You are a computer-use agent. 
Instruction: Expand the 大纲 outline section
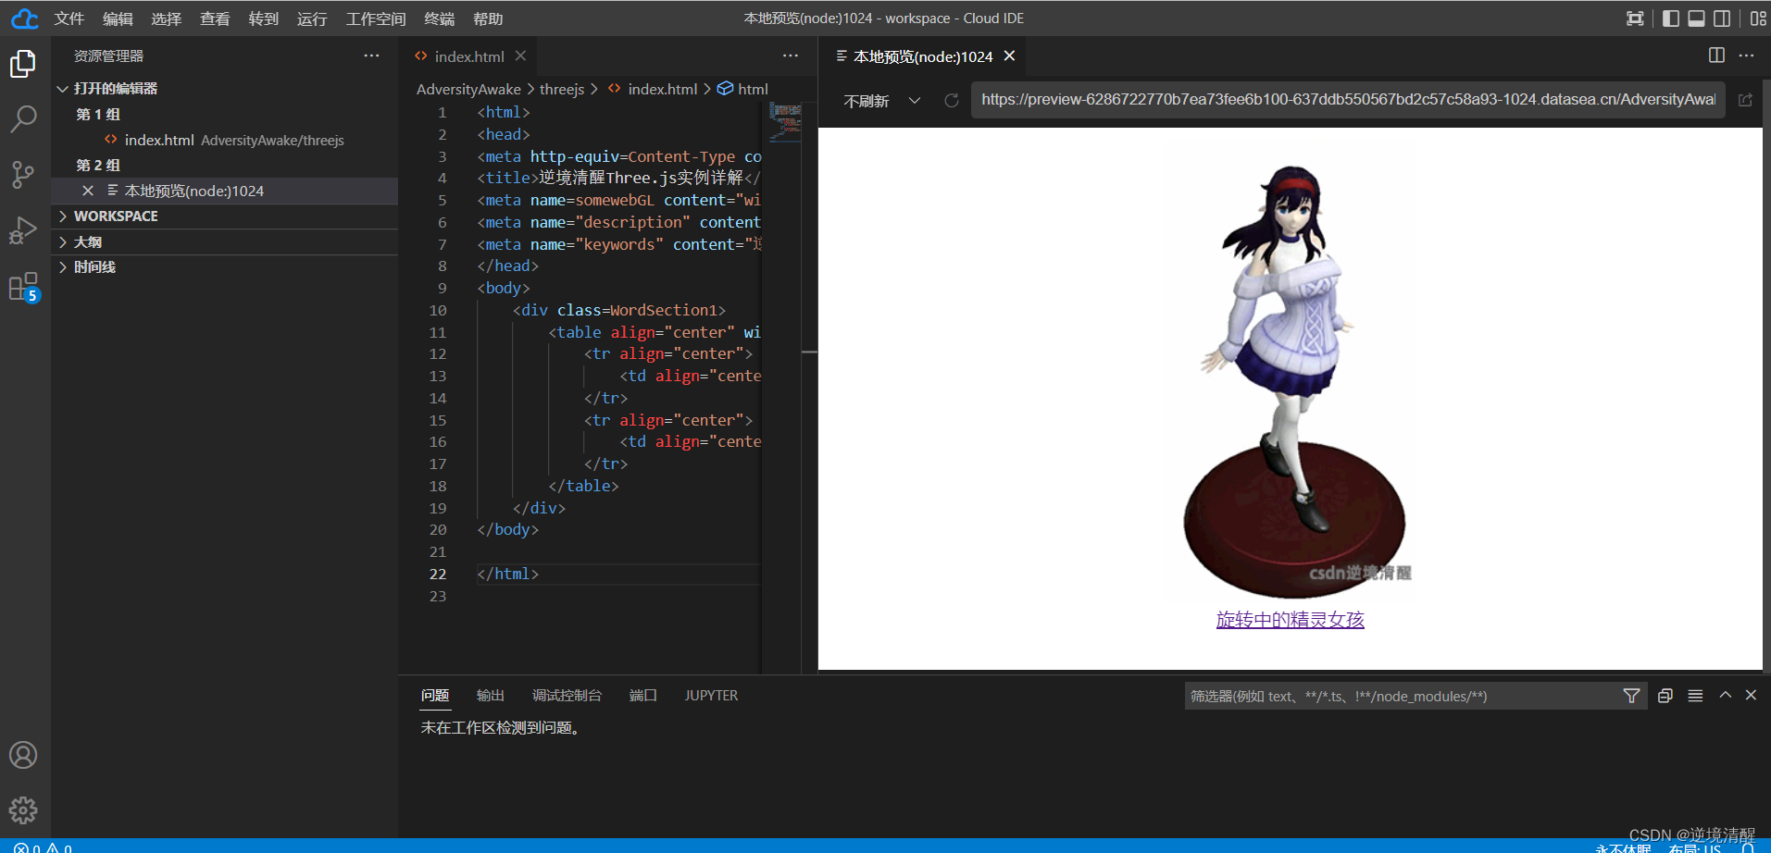(x=88, y=241)
